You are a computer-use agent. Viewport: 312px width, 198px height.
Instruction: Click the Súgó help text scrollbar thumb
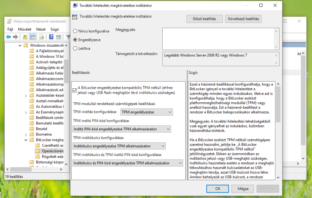(278, 105)
